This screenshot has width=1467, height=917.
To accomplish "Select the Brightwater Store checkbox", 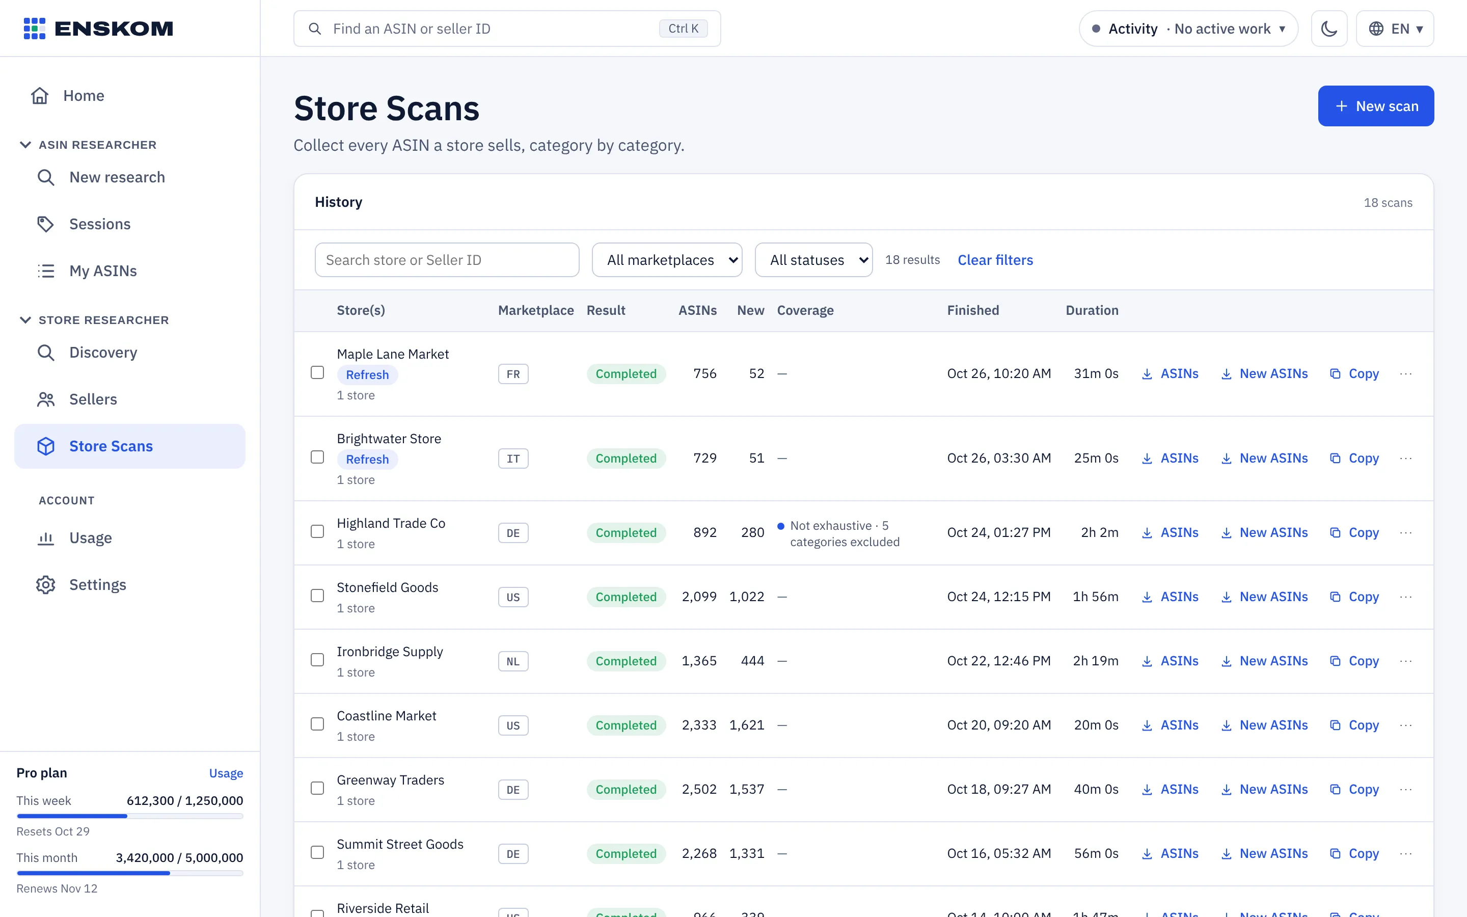I will point(317,456).
